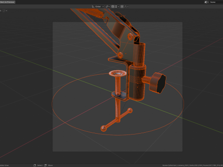Click the Scene Collection statistics text

192,165
